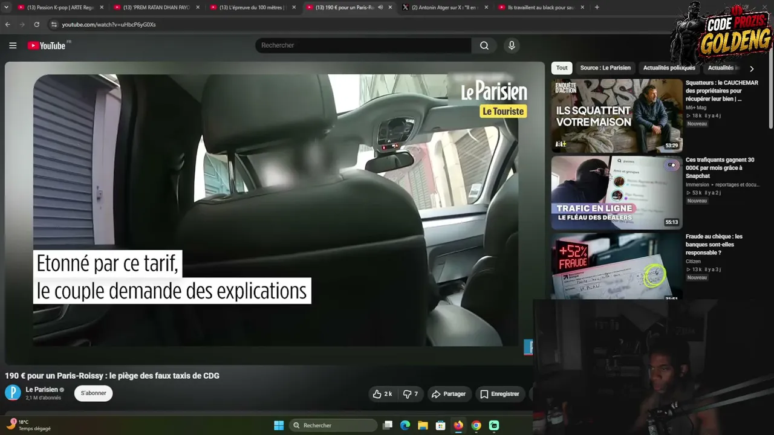Switch to Firefox in the taskbar

coord(458,425)
